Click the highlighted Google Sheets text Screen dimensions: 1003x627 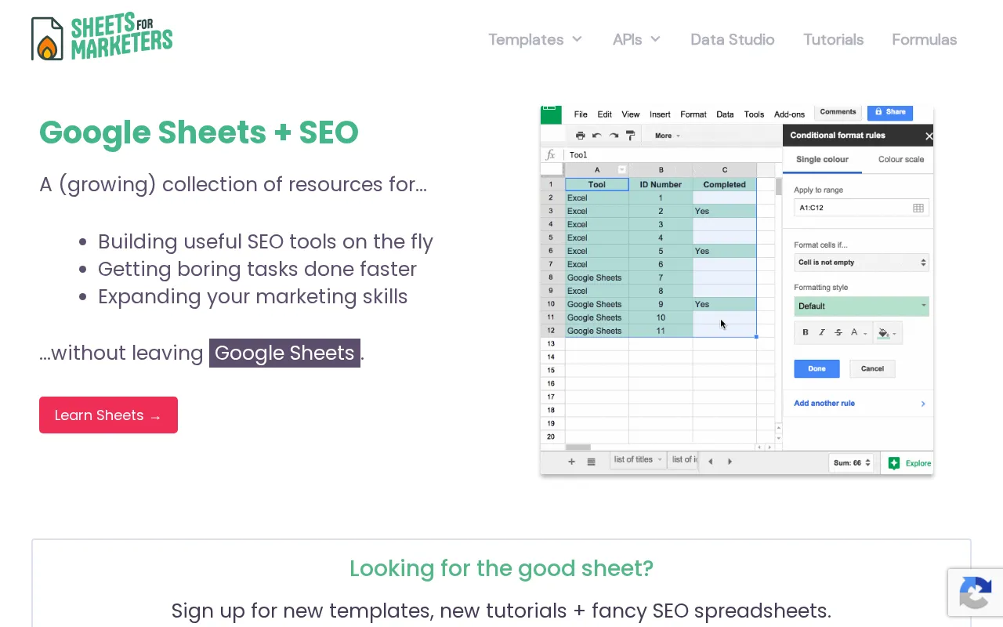point(284,353)
